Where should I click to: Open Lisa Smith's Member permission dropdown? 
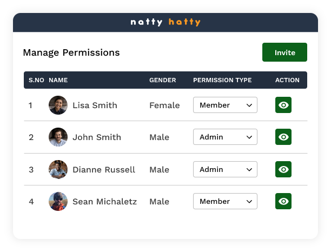pos(225,105)
